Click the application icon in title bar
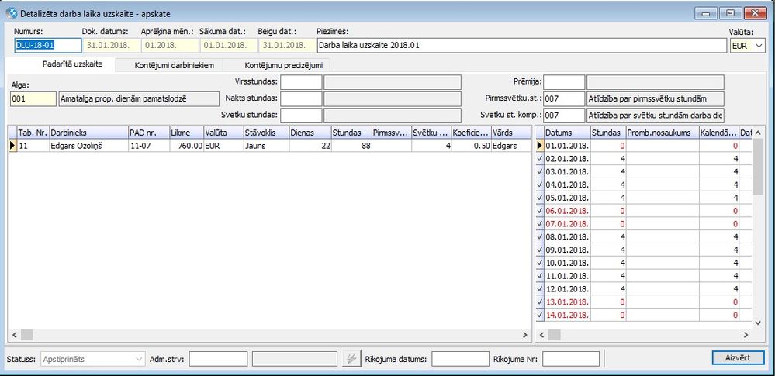This screenshot has width=775, height=376. [11, 14]
